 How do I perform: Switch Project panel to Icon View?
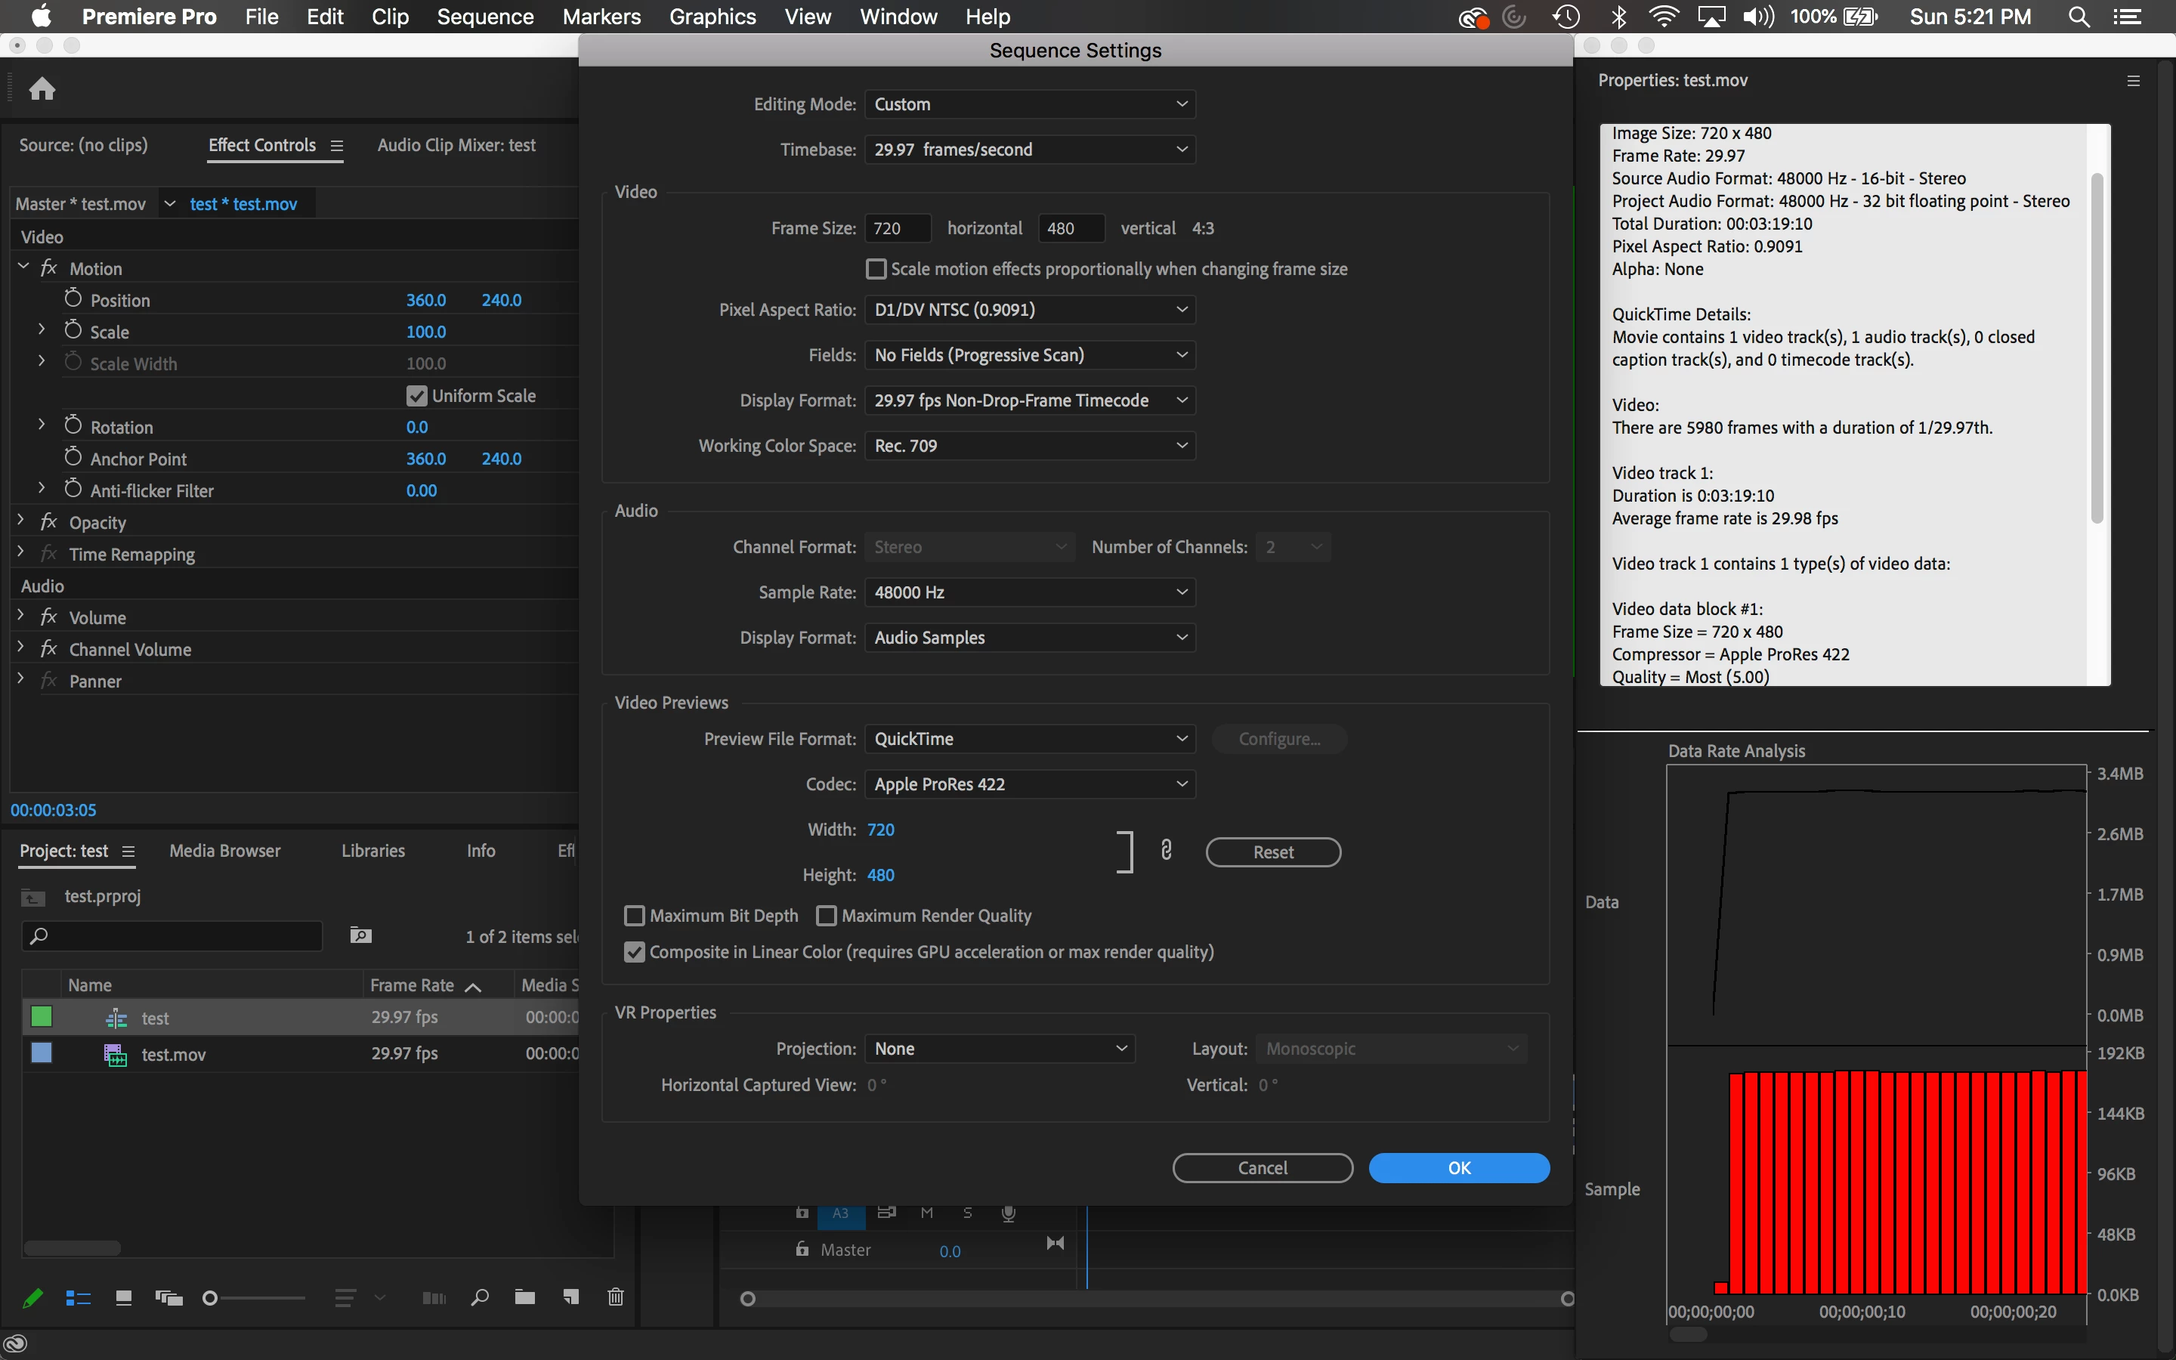click(x=124, y=1297)
